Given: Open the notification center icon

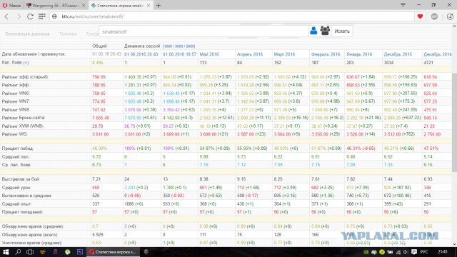Looking at the screenshot, I should coord(414,252).
